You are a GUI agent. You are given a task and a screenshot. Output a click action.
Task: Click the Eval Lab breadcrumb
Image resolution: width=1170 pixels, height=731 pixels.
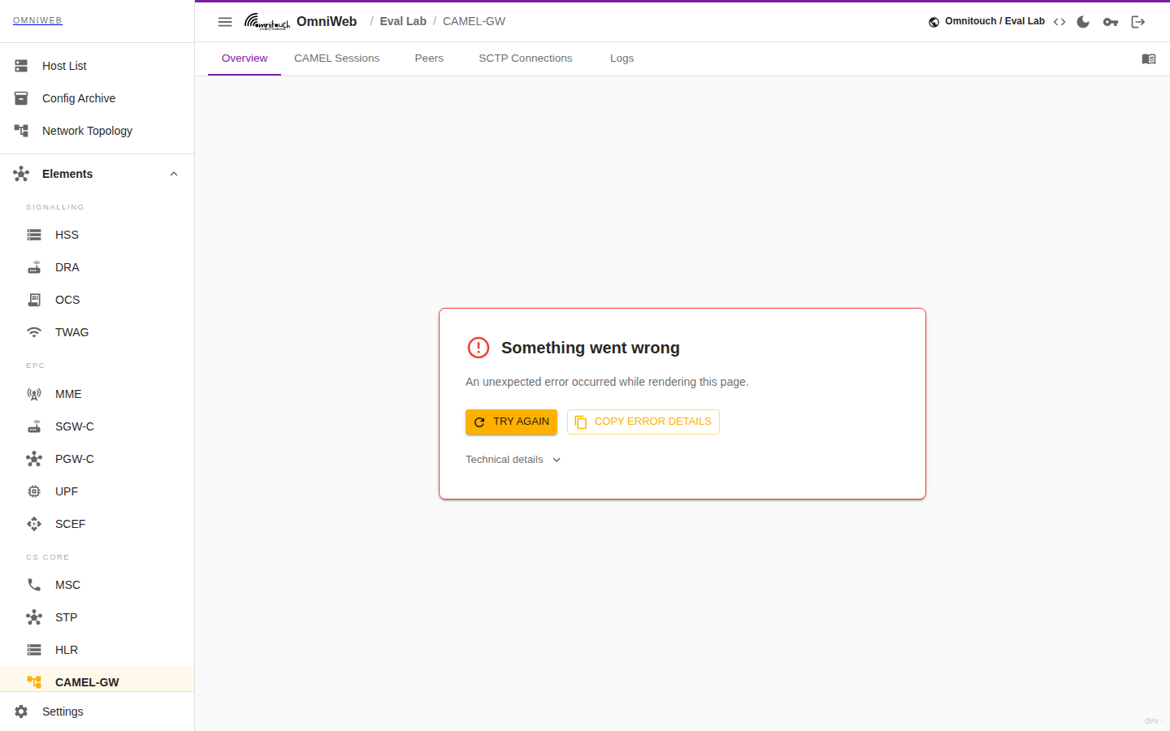(403, 22)
